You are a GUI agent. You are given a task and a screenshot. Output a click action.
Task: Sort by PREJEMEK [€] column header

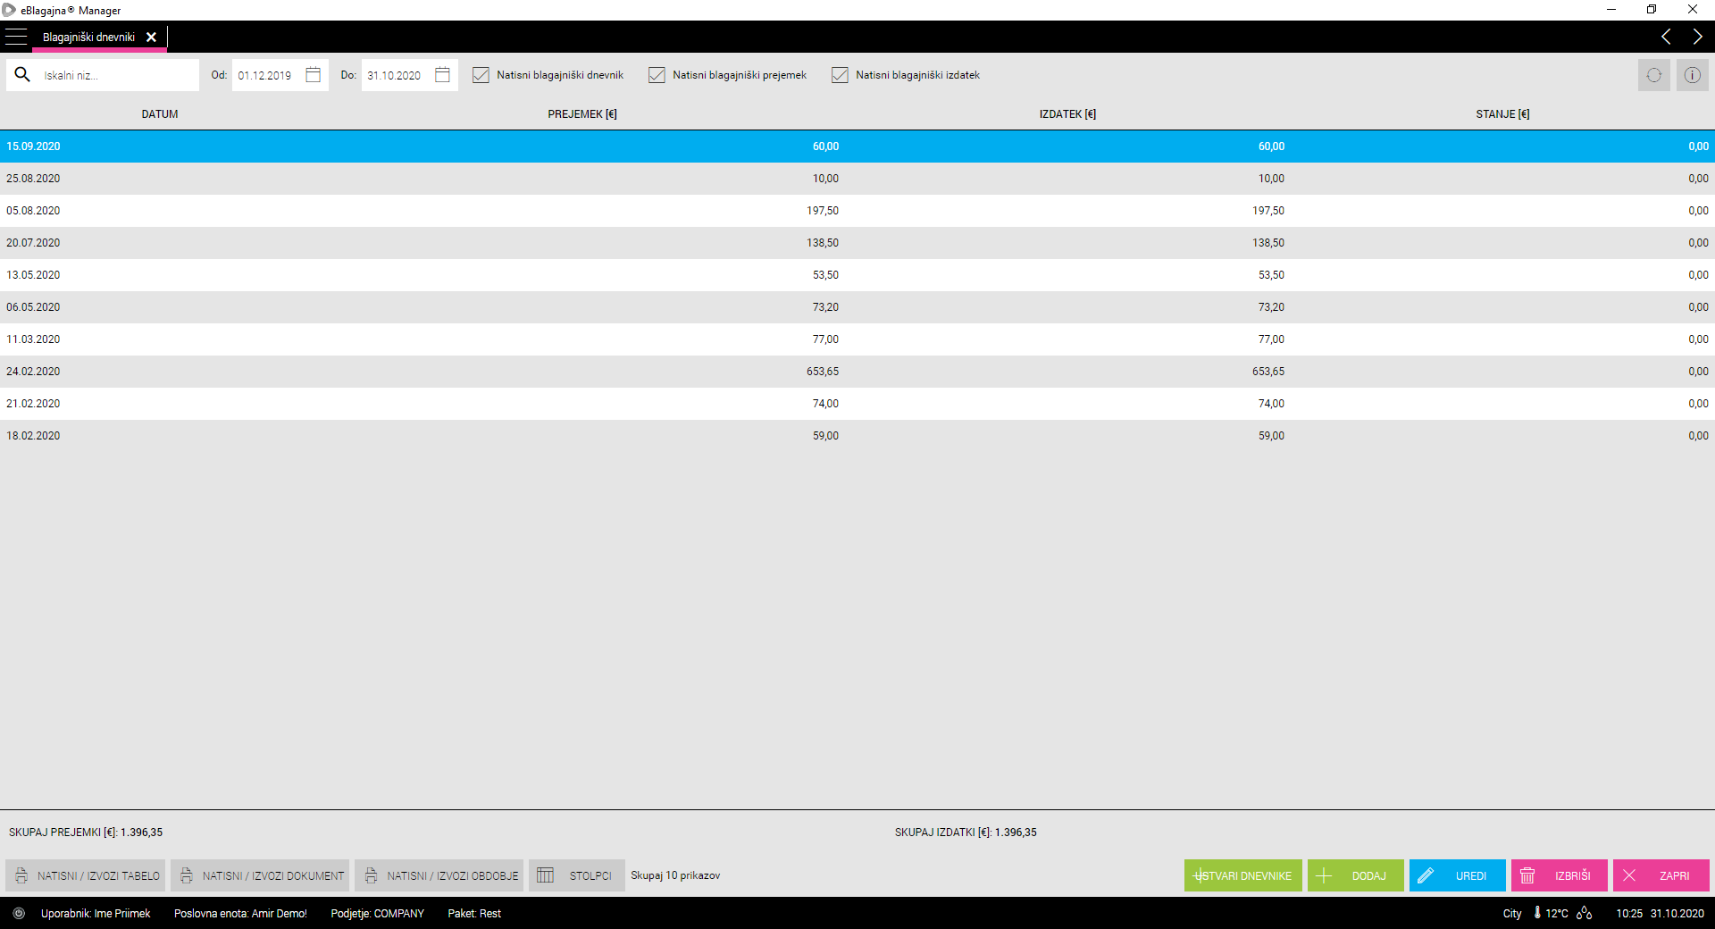(x=582, y=114)
